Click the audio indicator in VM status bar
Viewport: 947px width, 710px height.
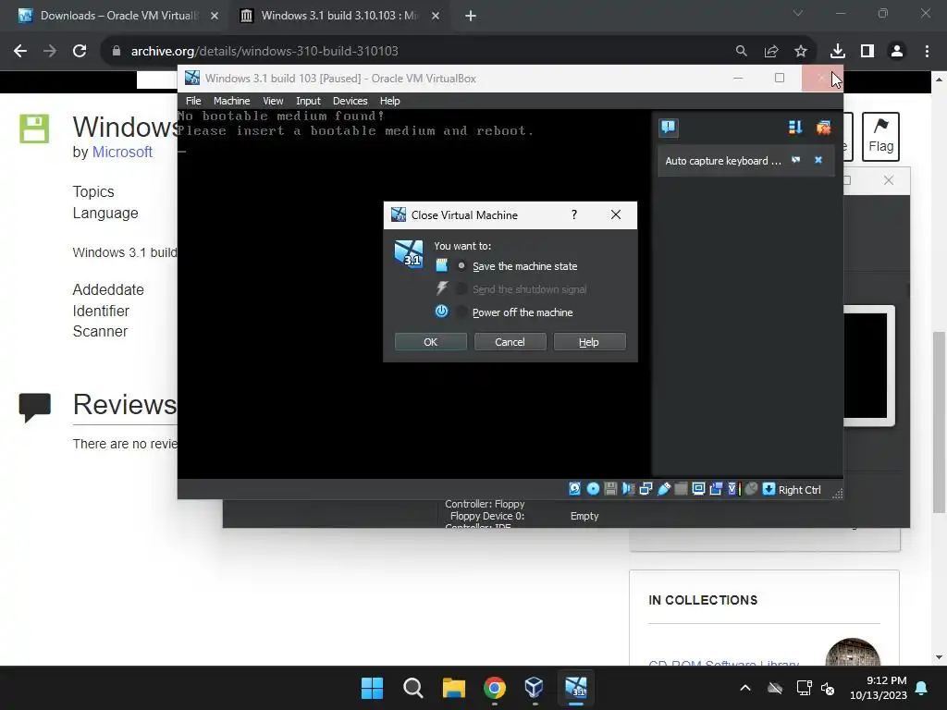pos(628,489)
